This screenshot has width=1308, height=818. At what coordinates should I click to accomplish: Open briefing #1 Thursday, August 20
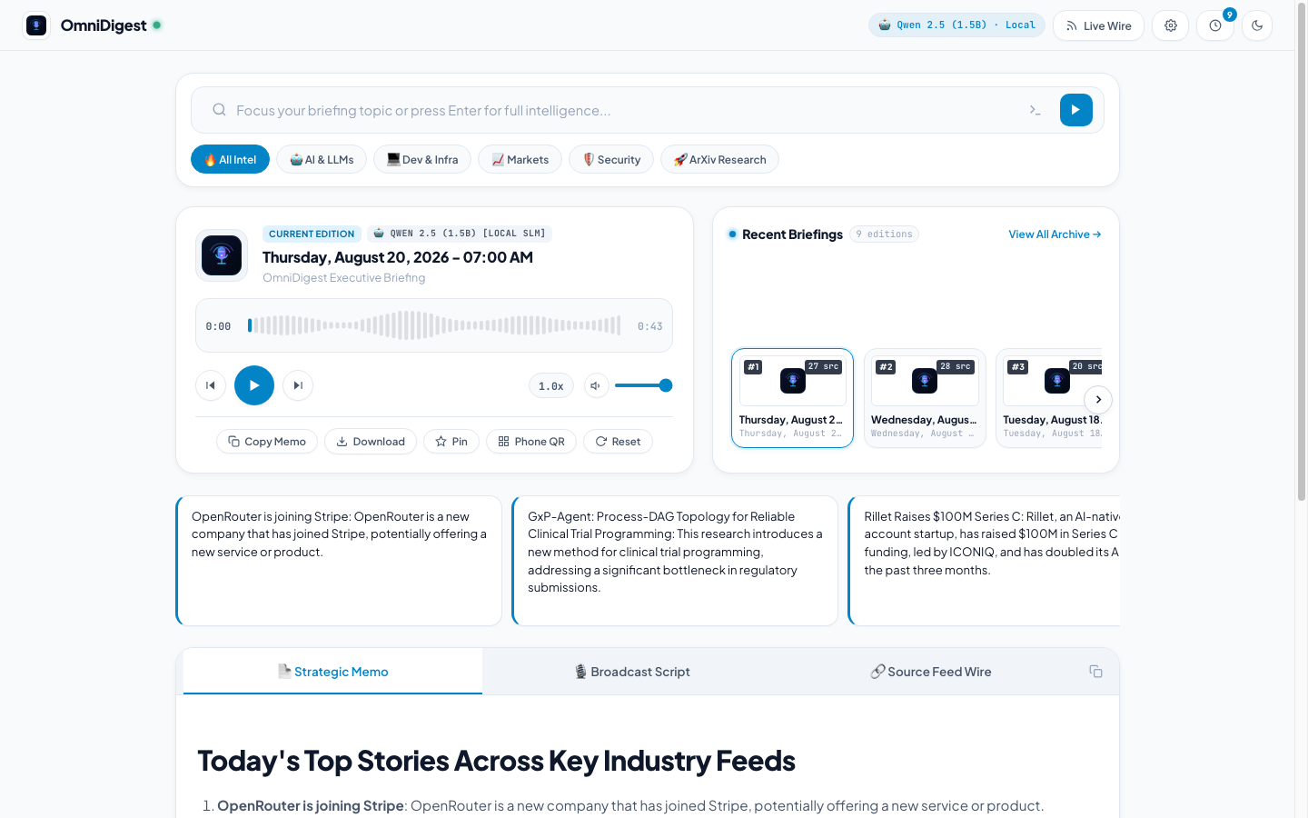point(792,398)
